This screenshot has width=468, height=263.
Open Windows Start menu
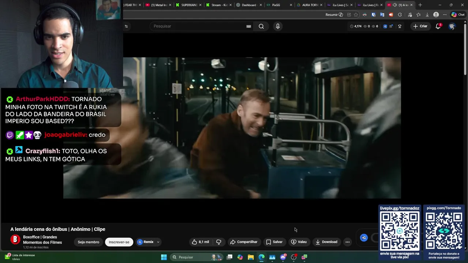(164, 257)
